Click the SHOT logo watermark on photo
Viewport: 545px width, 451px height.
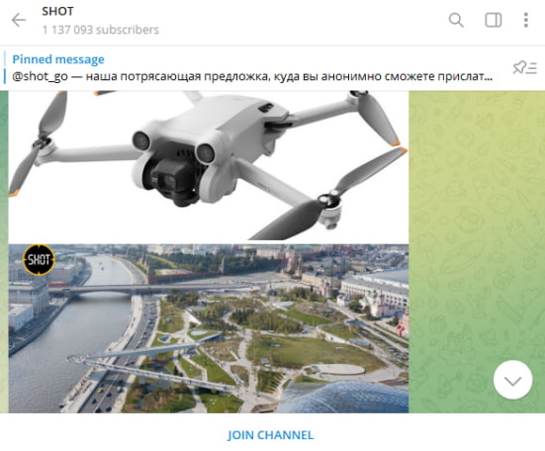39,259
